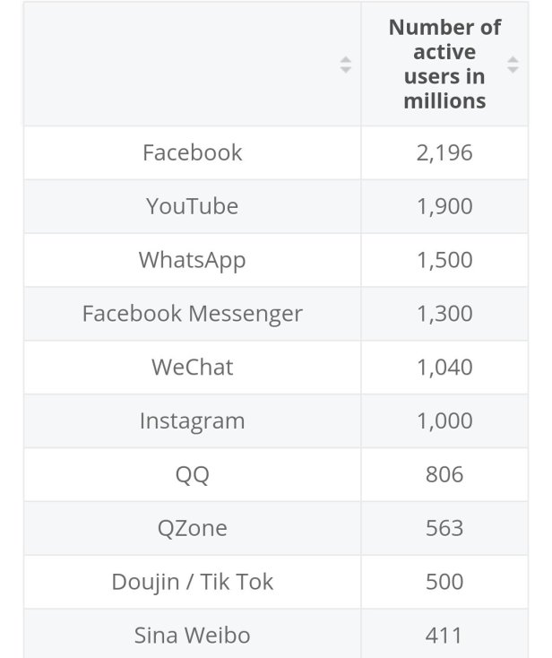Click the 1,900 value for YouTube
552x658 pixels.
(444, 206)
